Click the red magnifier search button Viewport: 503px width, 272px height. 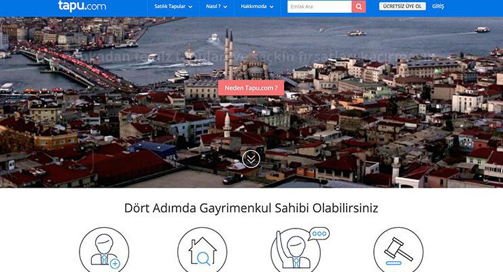(x=359, y=6)
